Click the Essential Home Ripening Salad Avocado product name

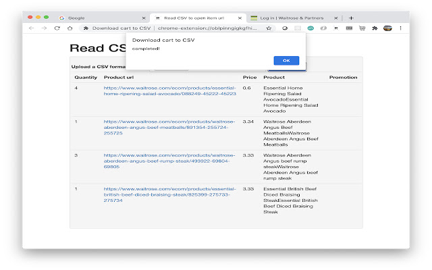(x=291, y=99)
